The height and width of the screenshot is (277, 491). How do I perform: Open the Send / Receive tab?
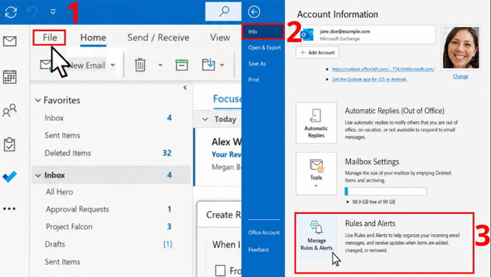pos(158,38)
